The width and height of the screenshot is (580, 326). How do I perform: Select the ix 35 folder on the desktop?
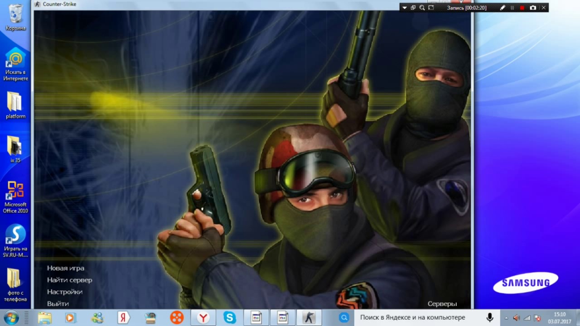tap(15, 149)
